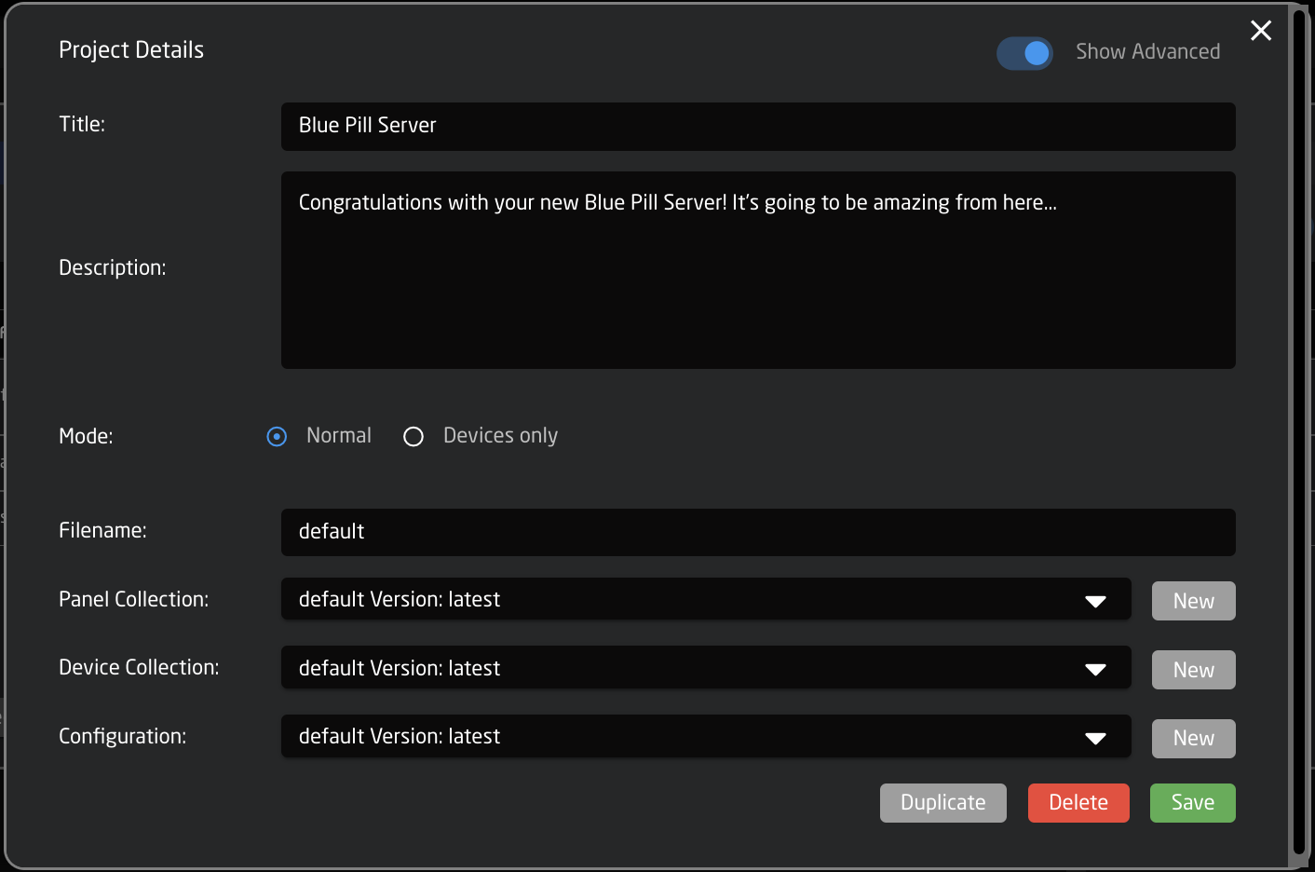Viewport: 1315px width, 872px height.
Task: Click the Configuration dropdown arrow
Action: pyautogui.click(x=1095, y=738)
